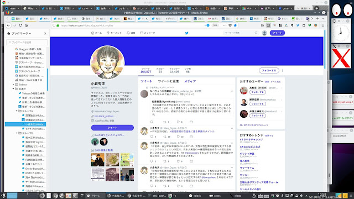This screenshot has width=354, height=199.
Task: Click the Twitter bird logo on page header
Action: 187,33
